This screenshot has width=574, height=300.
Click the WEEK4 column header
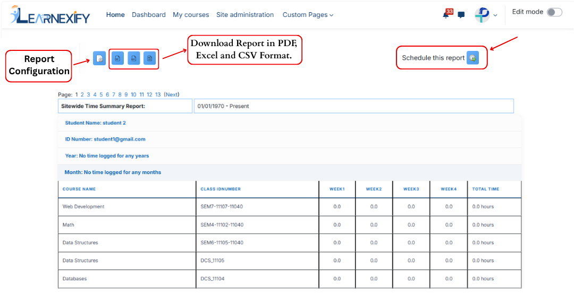(x=449, y=189)
